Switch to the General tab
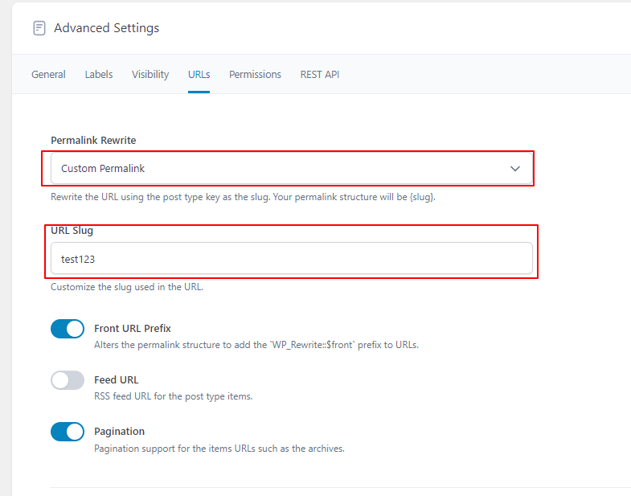Viewport: 631px width, 496px height. tap(48, 75)
